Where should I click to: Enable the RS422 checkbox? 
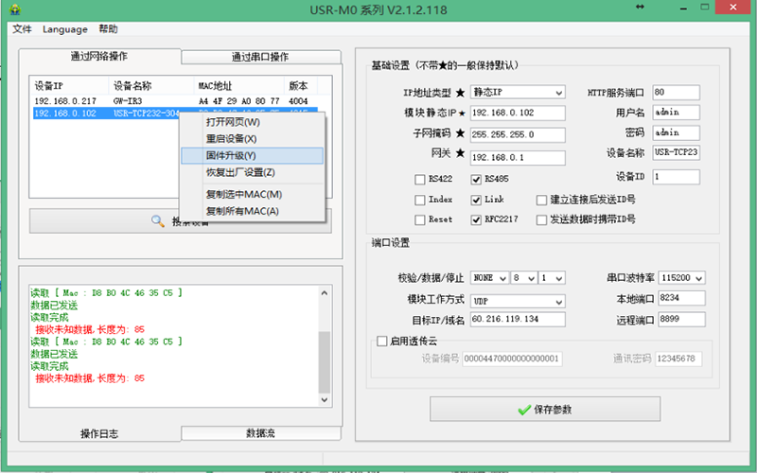tap(420, 179)
